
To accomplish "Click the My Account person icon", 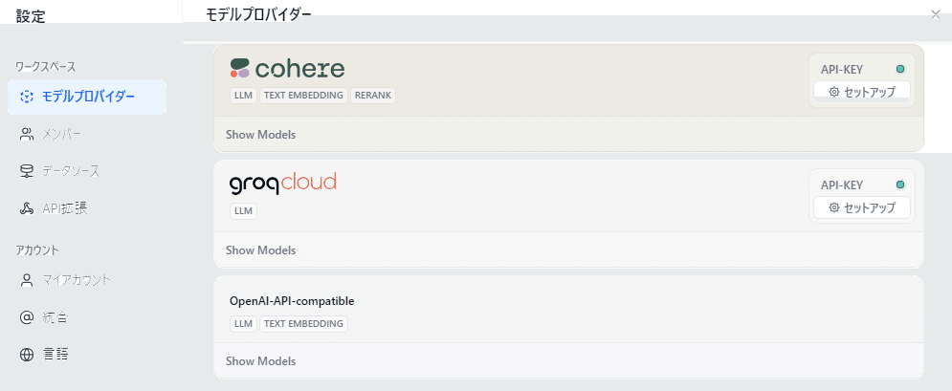I will tap(27, 280).
